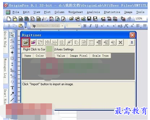Select the Zoom In tool
Viewport: 150px width, 120px height.
(12, 41)
